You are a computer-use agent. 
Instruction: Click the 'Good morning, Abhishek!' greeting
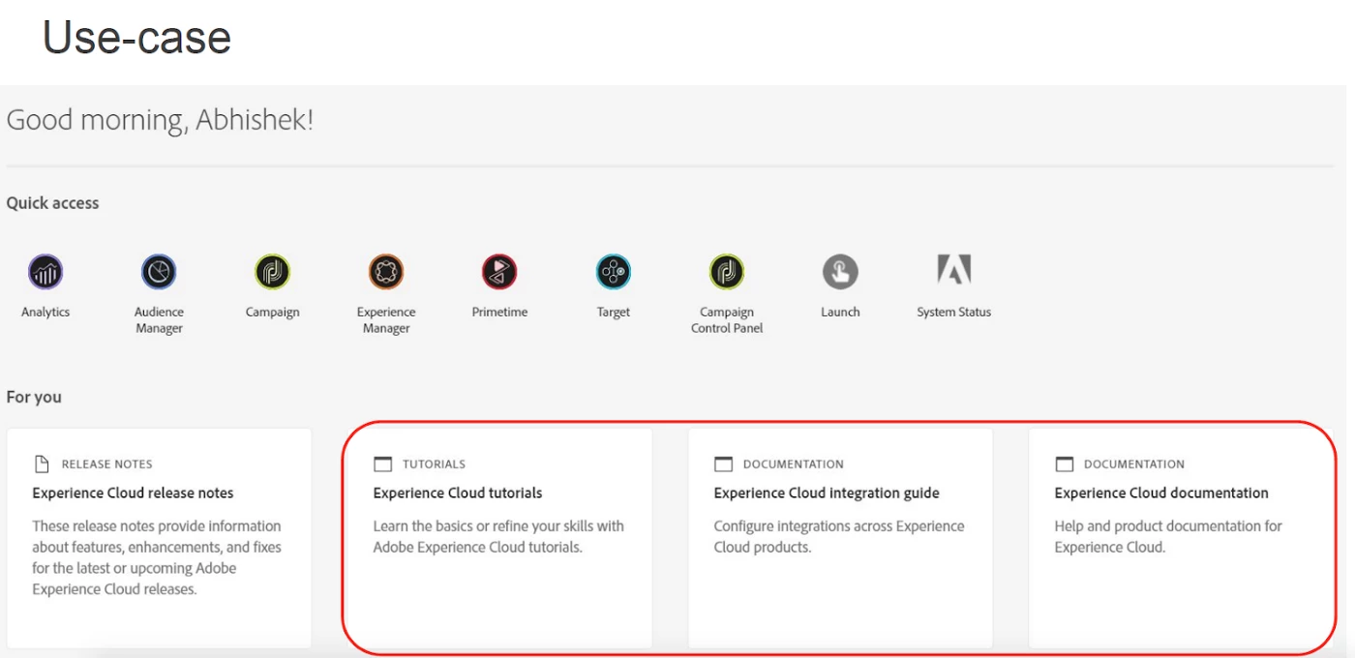[160, 121]
